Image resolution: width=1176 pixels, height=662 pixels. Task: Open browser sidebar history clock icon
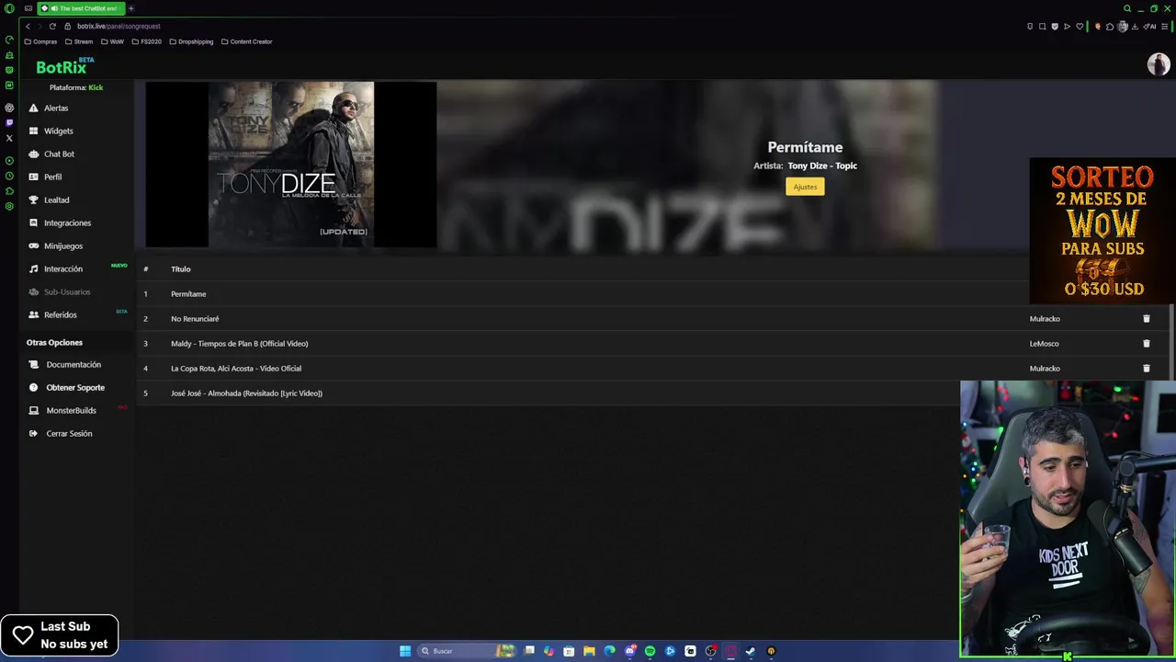pyautogui.click(x=9, y=176)
